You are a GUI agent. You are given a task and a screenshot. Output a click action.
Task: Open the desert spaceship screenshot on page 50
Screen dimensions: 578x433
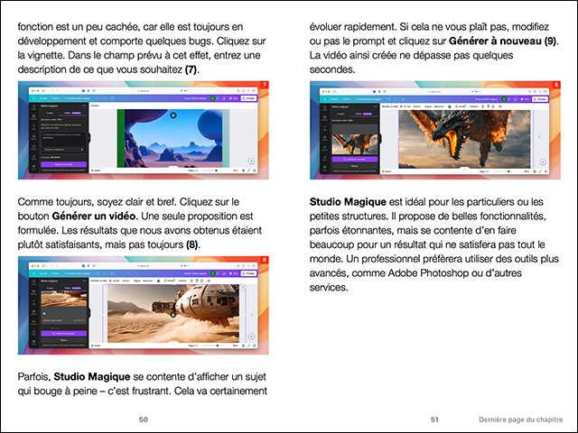[x=143, y=305]
